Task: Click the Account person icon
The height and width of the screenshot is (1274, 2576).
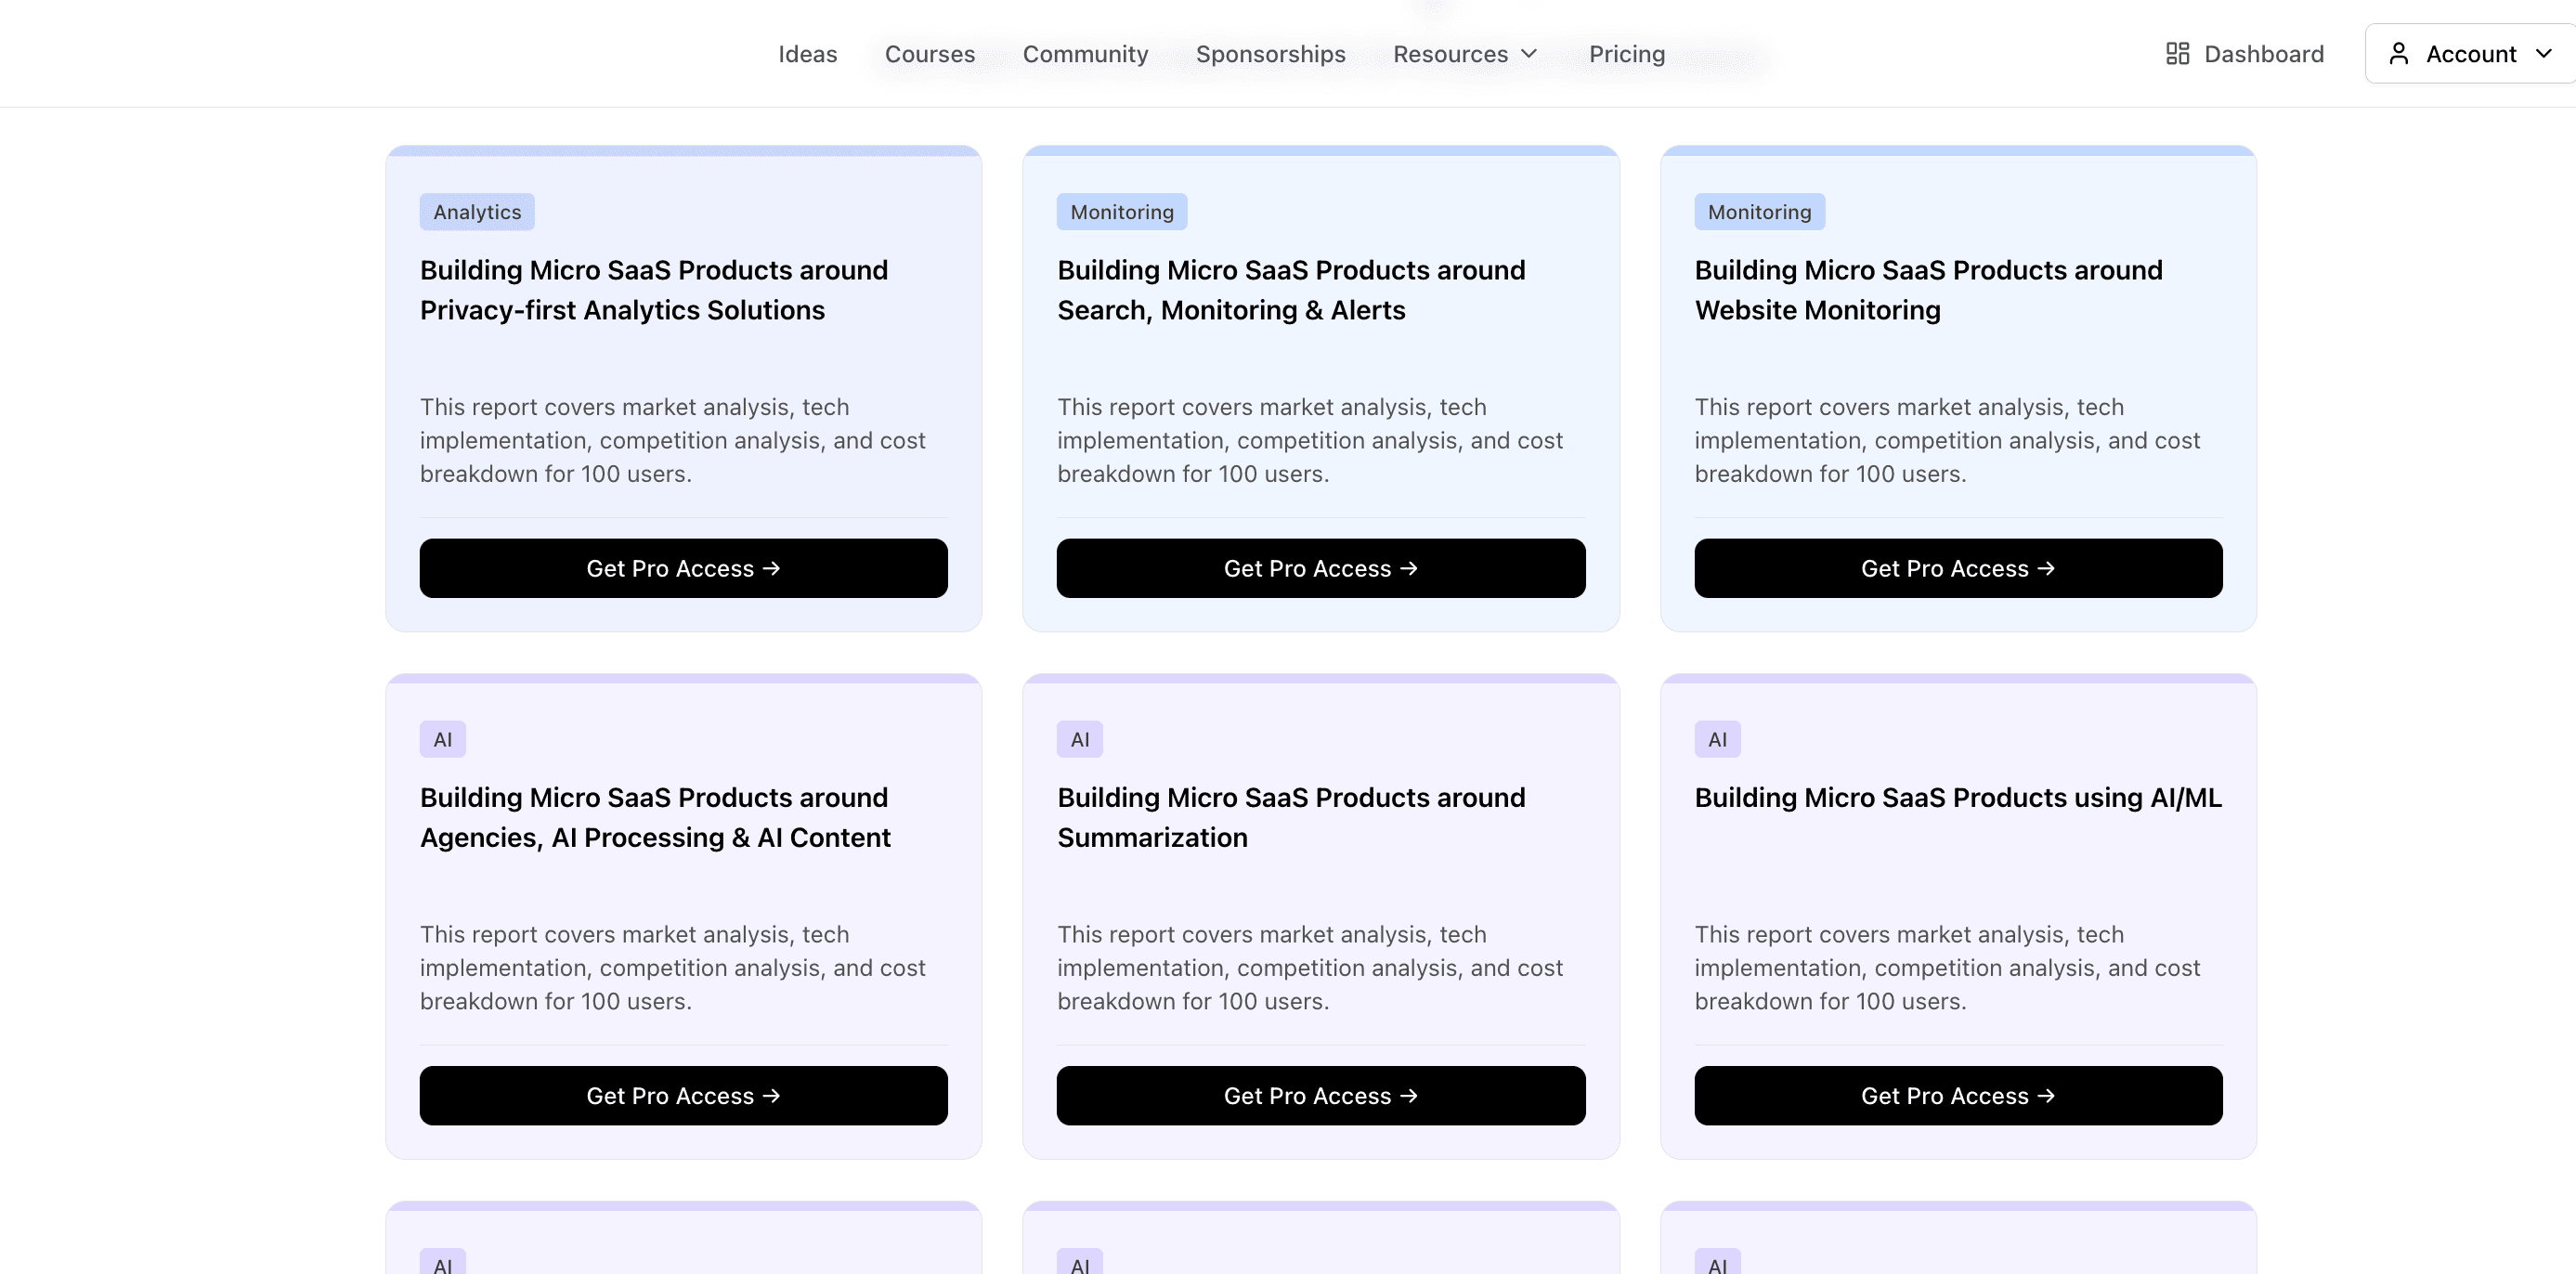Action: (x=2400, y=53)
